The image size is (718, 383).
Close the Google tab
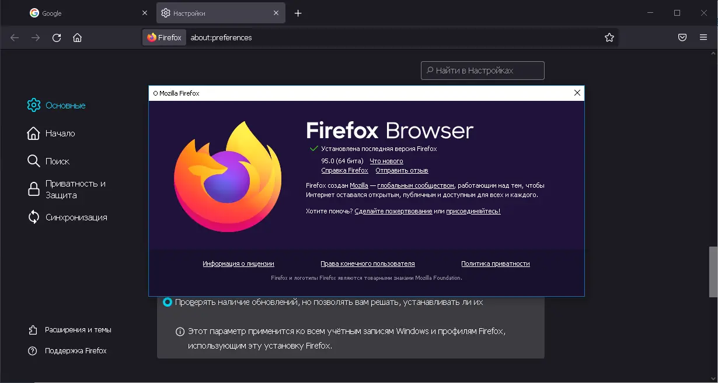145,13
